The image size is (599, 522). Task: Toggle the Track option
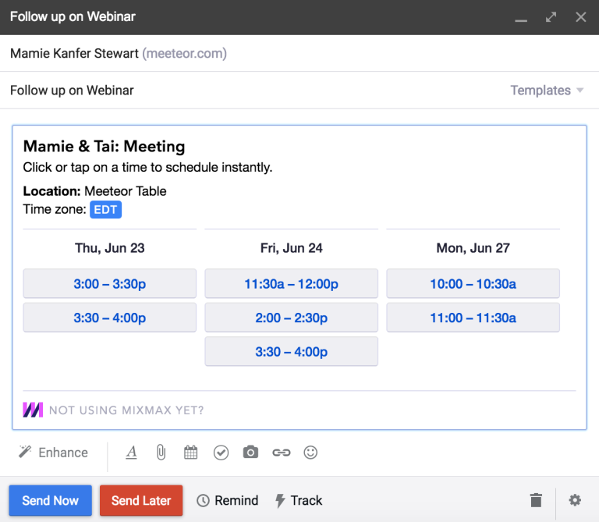pyautogui.click(x=299, y=500)
